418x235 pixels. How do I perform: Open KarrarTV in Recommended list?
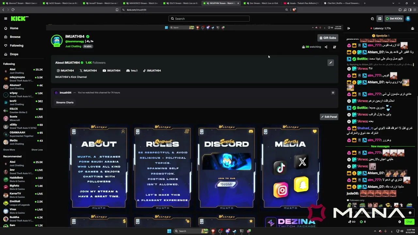point(23,195)
